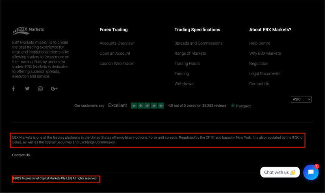Open Accounts Overview link

117,43
